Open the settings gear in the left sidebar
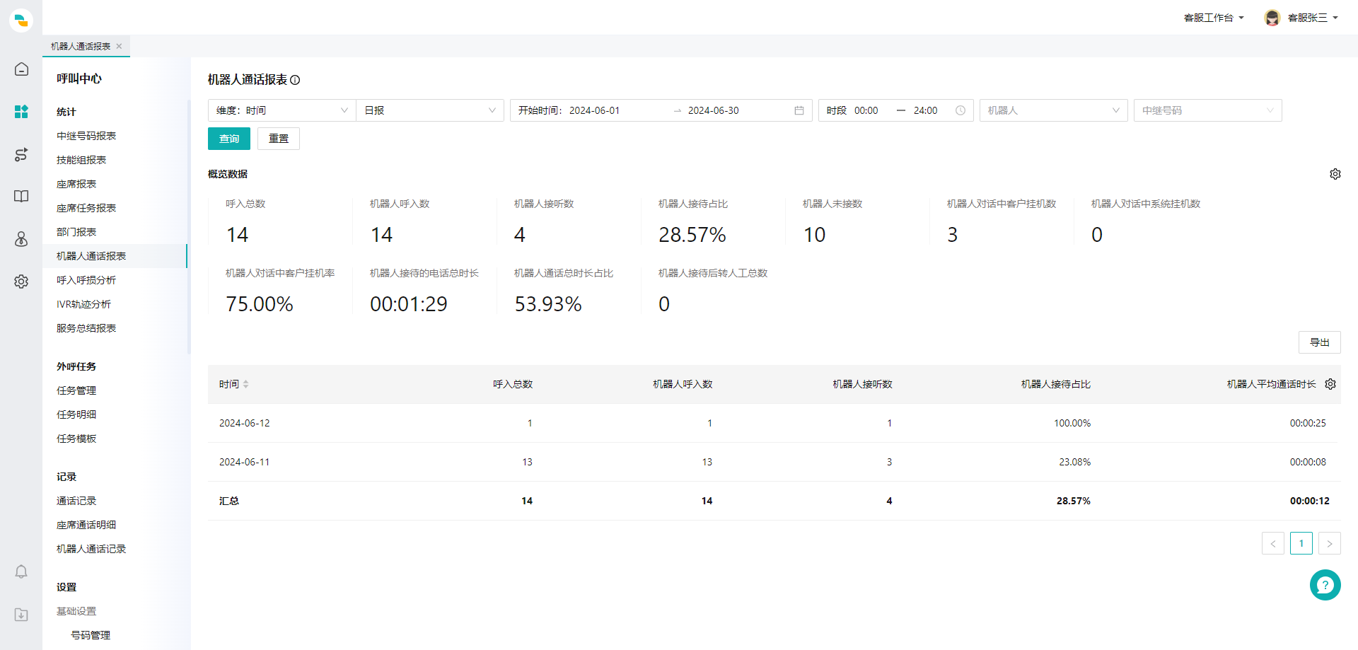 click(21, 282)
